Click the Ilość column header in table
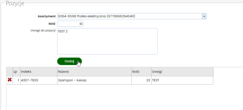 (141, 72)
